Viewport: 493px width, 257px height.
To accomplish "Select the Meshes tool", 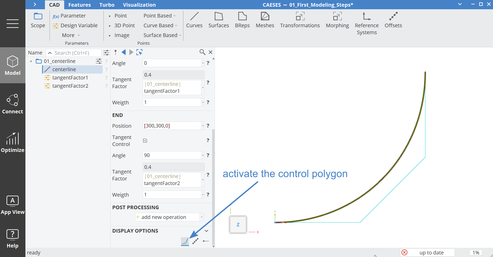I will pyautogui.click(x=265, y=20).
